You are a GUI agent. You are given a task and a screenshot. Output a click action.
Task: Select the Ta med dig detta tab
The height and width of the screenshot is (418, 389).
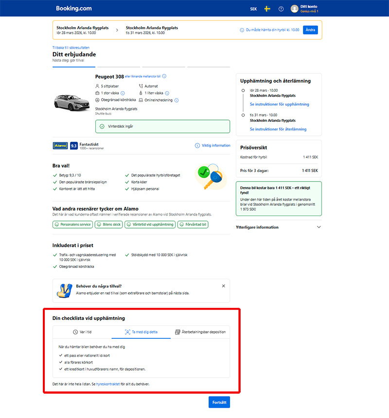pyautogui.click(x=141, y=332)
